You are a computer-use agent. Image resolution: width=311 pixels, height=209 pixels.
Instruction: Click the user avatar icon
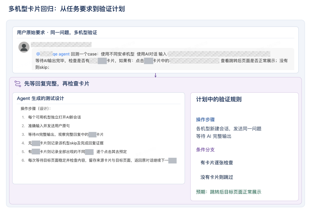pyautogui.click(x=24, y=47)
